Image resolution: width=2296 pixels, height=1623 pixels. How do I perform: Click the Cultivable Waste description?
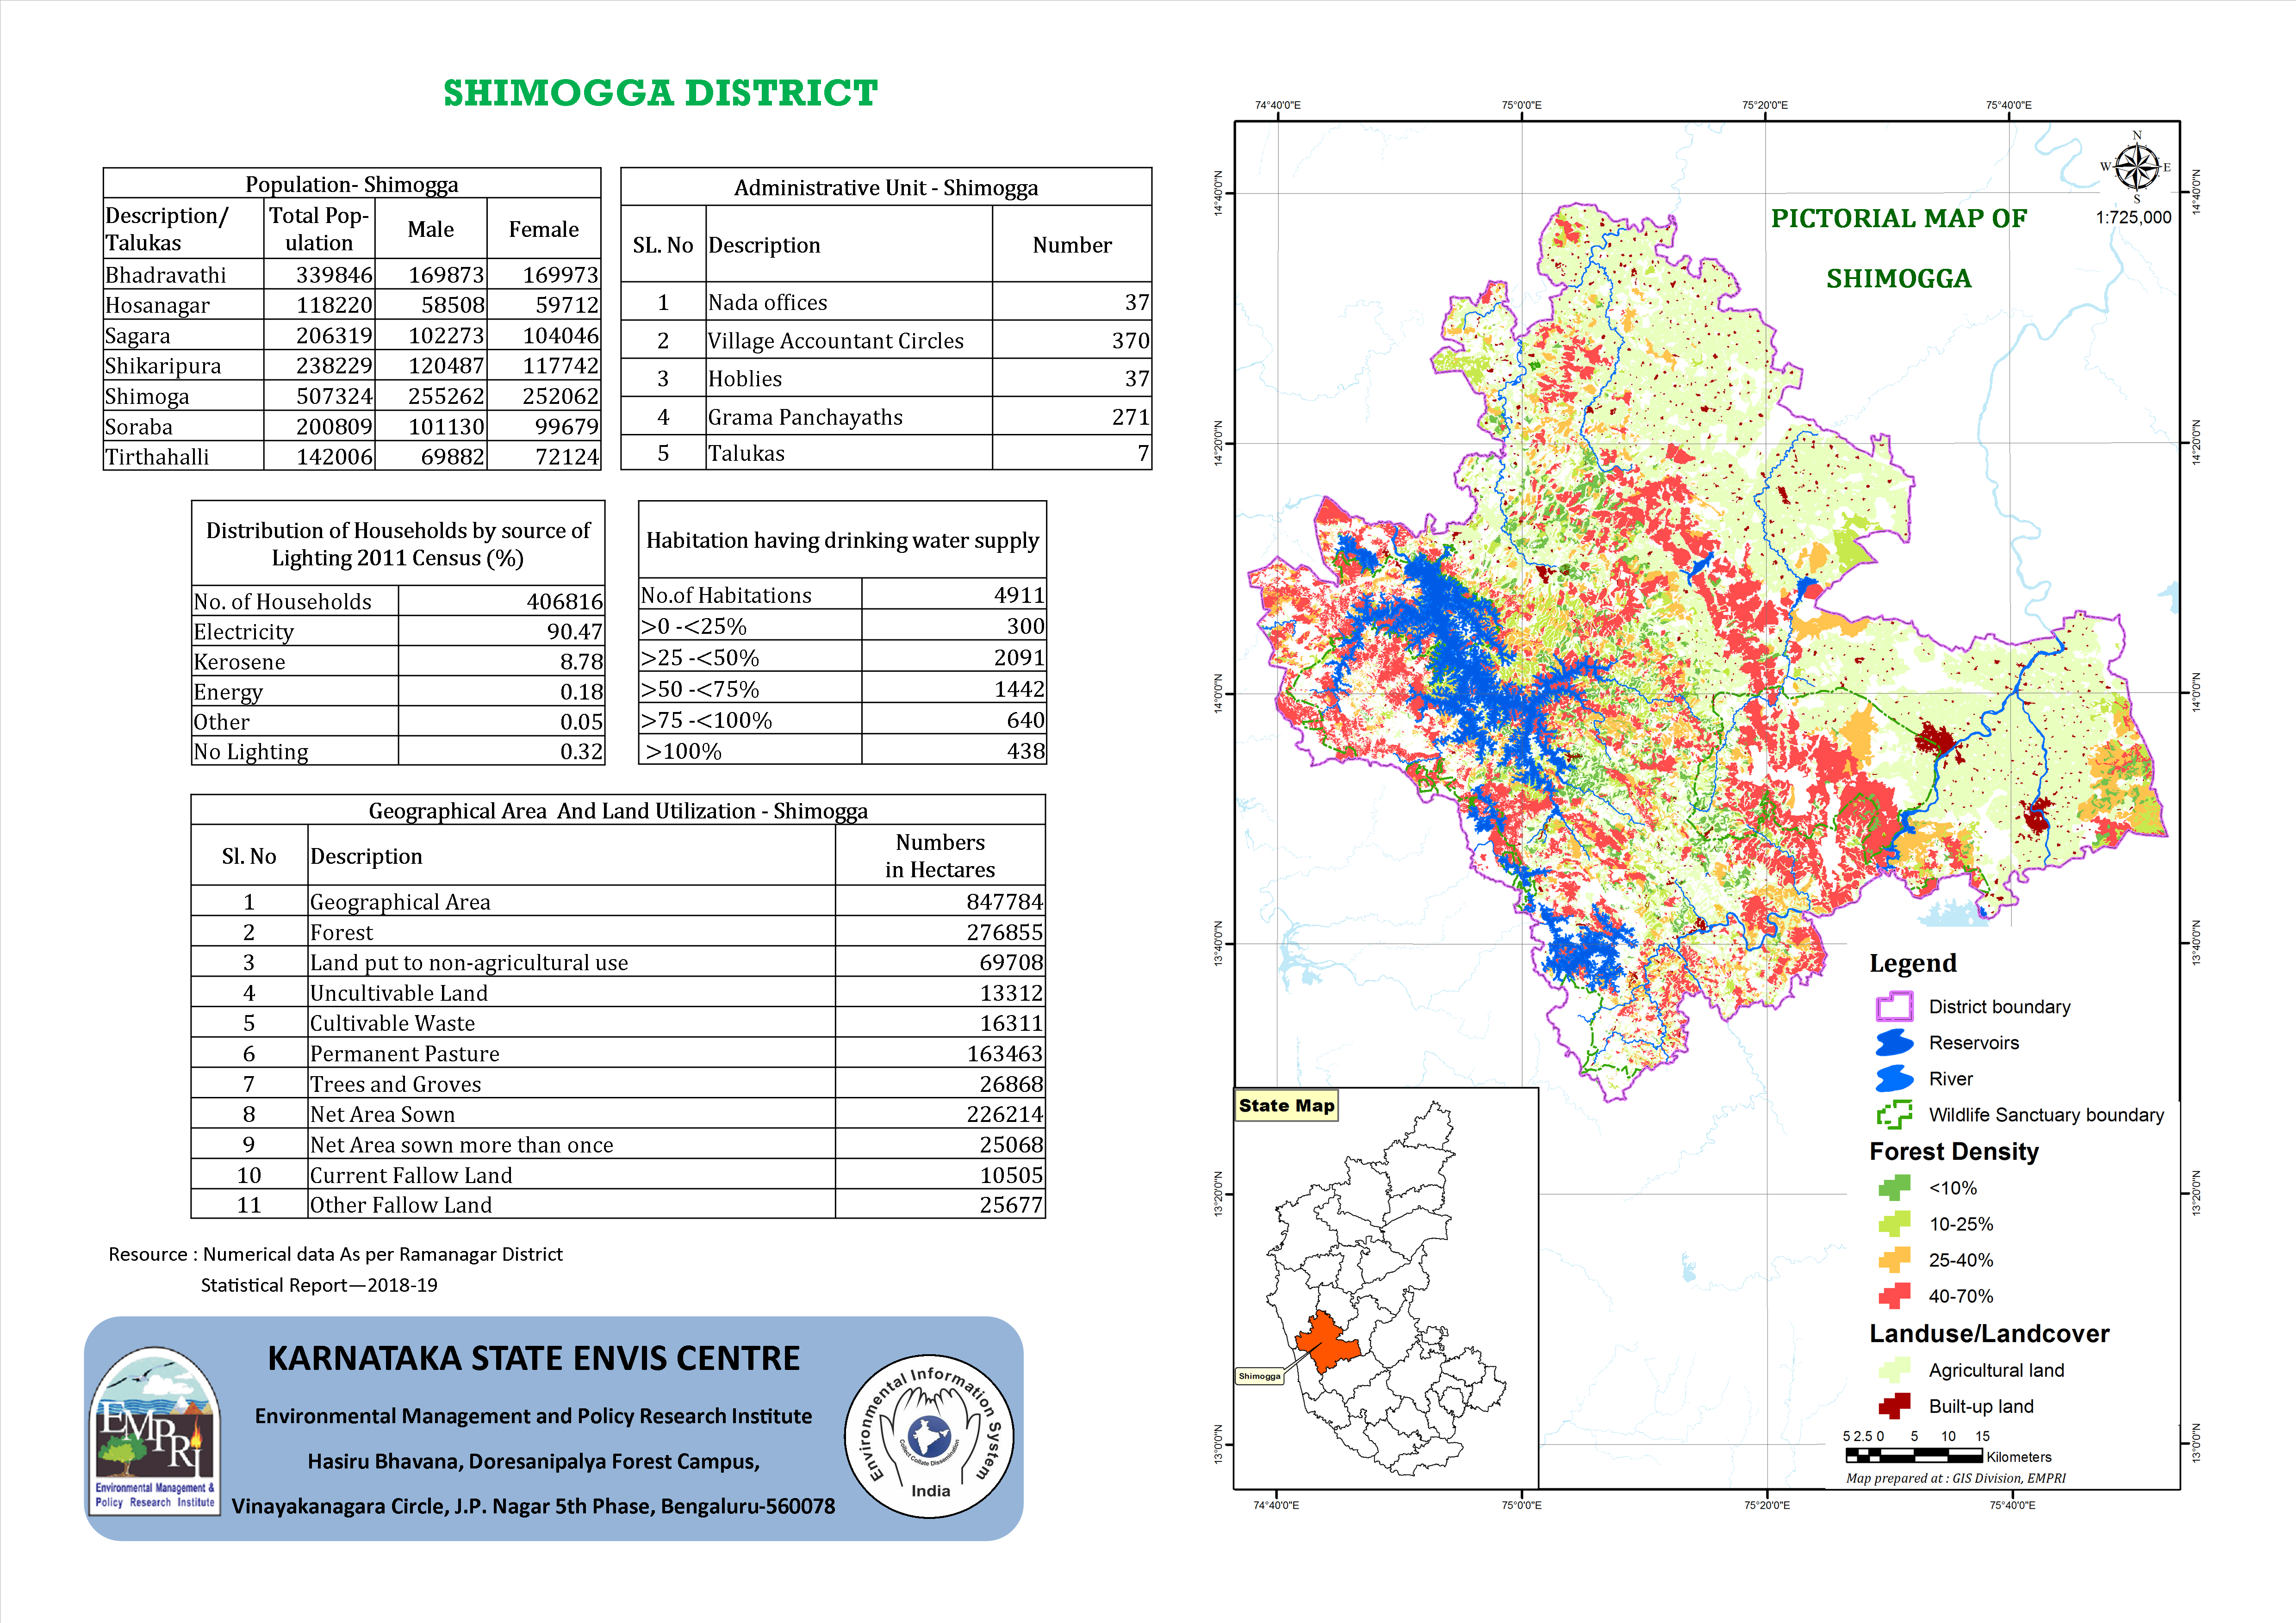click(392, 1023)
